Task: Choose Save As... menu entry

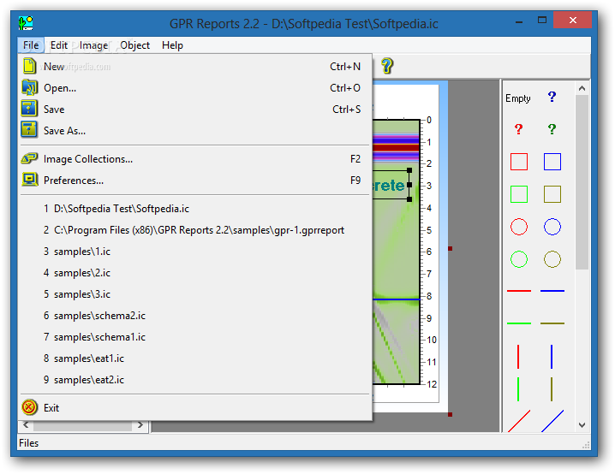Action: pyautogui.click(x=195, y=130)
